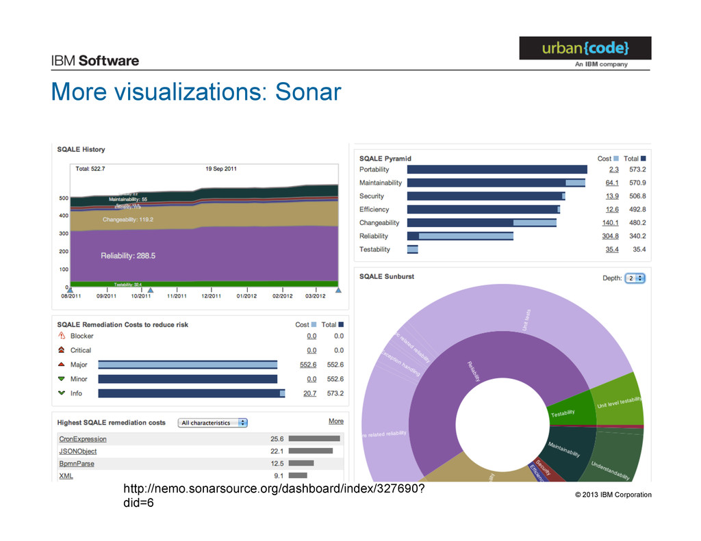Click the light blue Cost swatch in SQALE Pyramid

point(616,159)
